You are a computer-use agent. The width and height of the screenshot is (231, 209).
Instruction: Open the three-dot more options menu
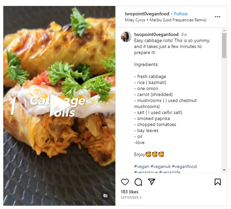click(x=218, y=17)
